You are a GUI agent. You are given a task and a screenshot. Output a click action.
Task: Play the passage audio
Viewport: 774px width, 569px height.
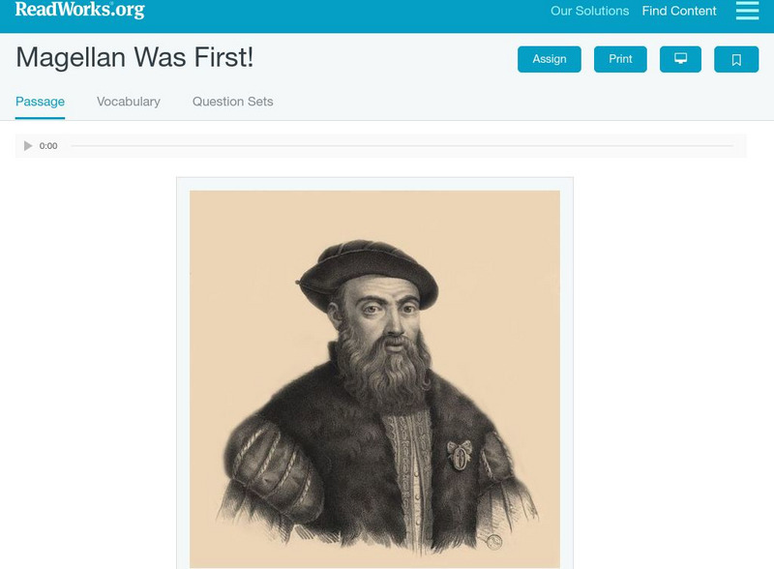click(28, 146)
